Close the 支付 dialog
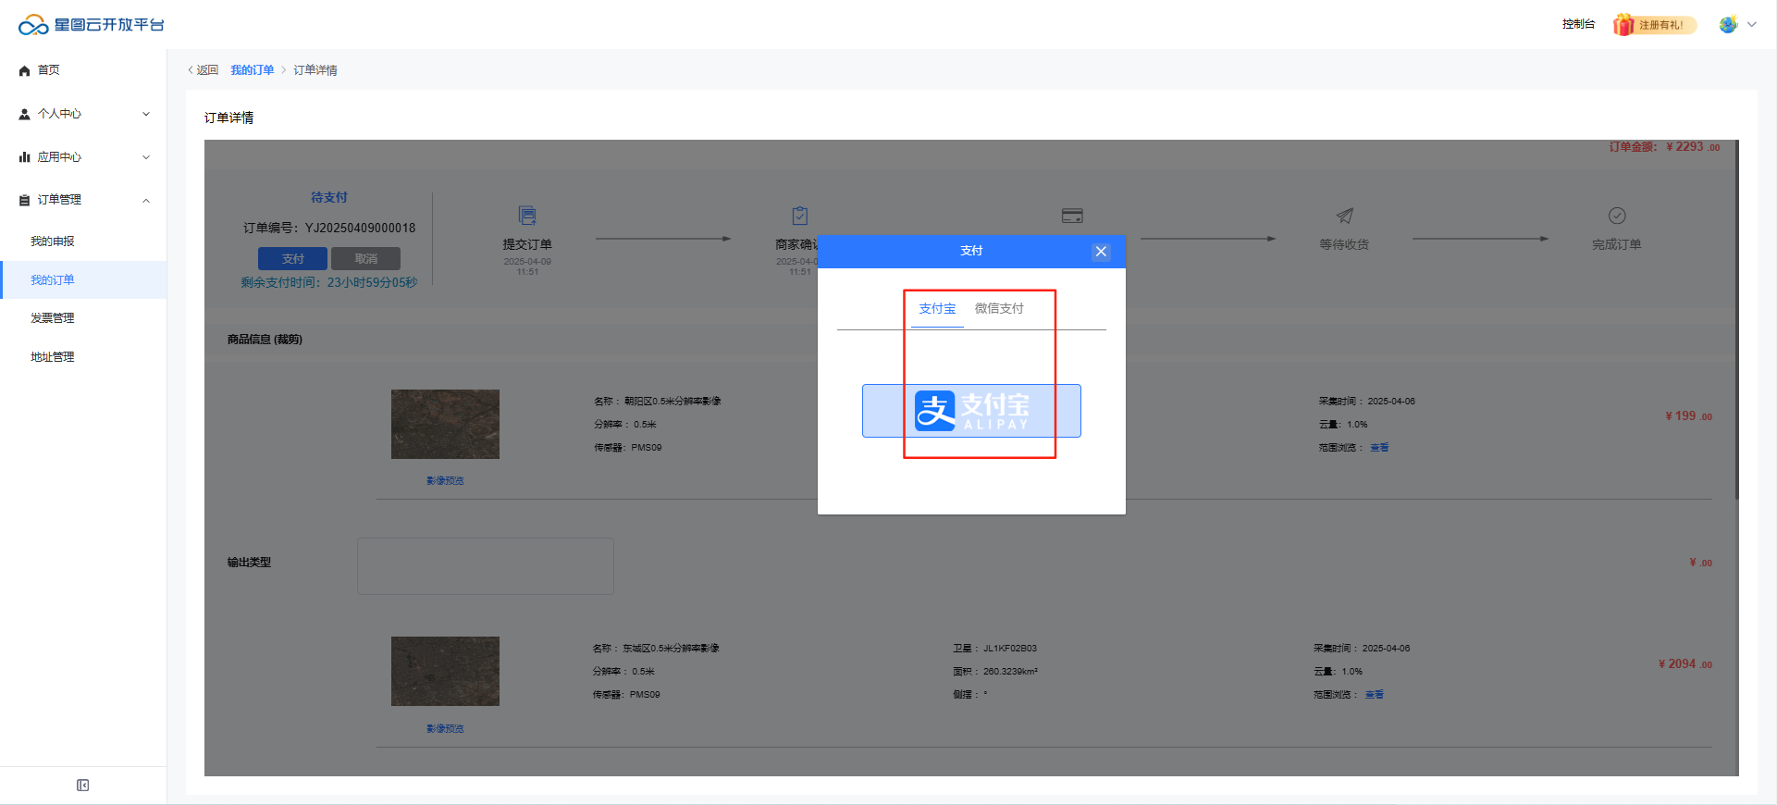 pyautogui.click(x=1101, y=252)
